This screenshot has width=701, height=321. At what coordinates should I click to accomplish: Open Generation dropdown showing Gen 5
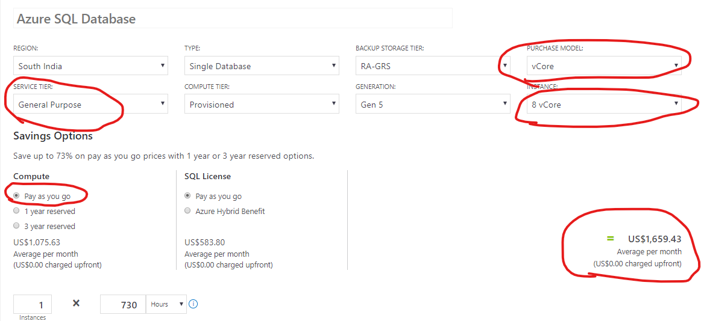tap(433, 104)
